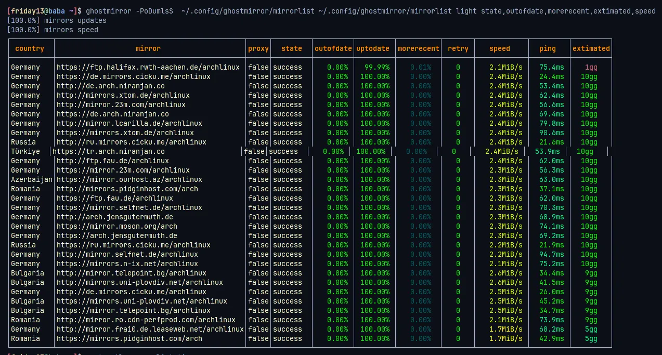Select the https://tr.arch.niranjan.co mirror URL
The width and height of the screenshot is (662, 355).
(x=109, y=151)
